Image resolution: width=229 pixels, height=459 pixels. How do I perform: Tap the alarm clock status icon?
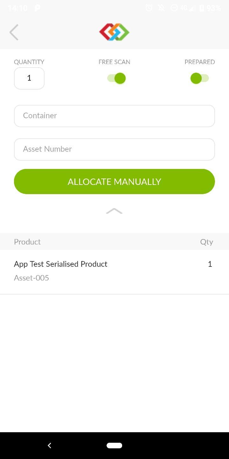[x=149, y=8]
